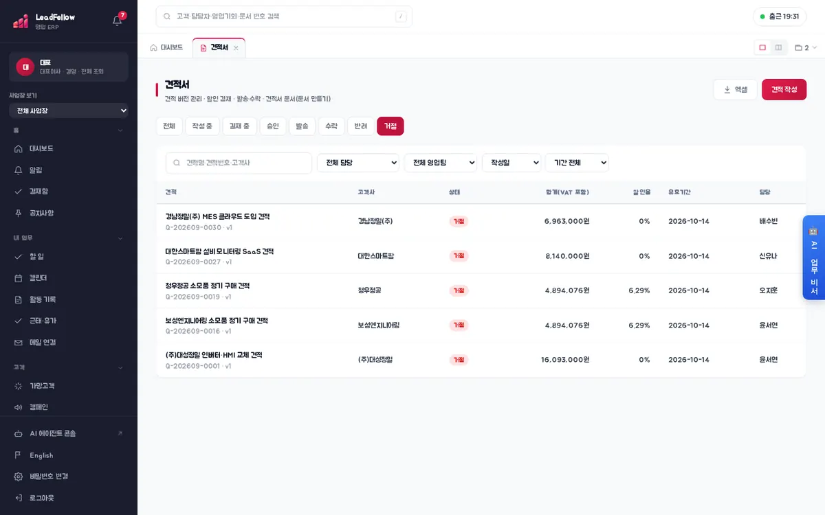This screenshot has height=515, width=825.
Task: Click the 출근 19:31 status button
Action: (x=780, y=16)
